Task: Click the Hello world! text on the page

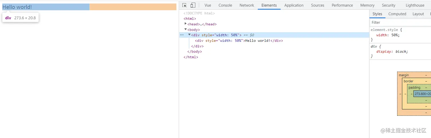Action: coord(17,7)
